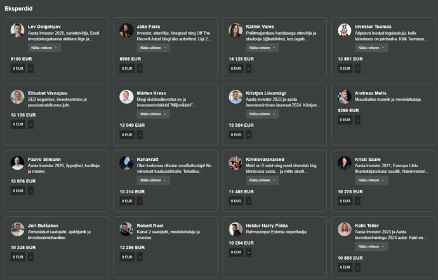Click Robert Rool's avatar image

click(126, 229)
